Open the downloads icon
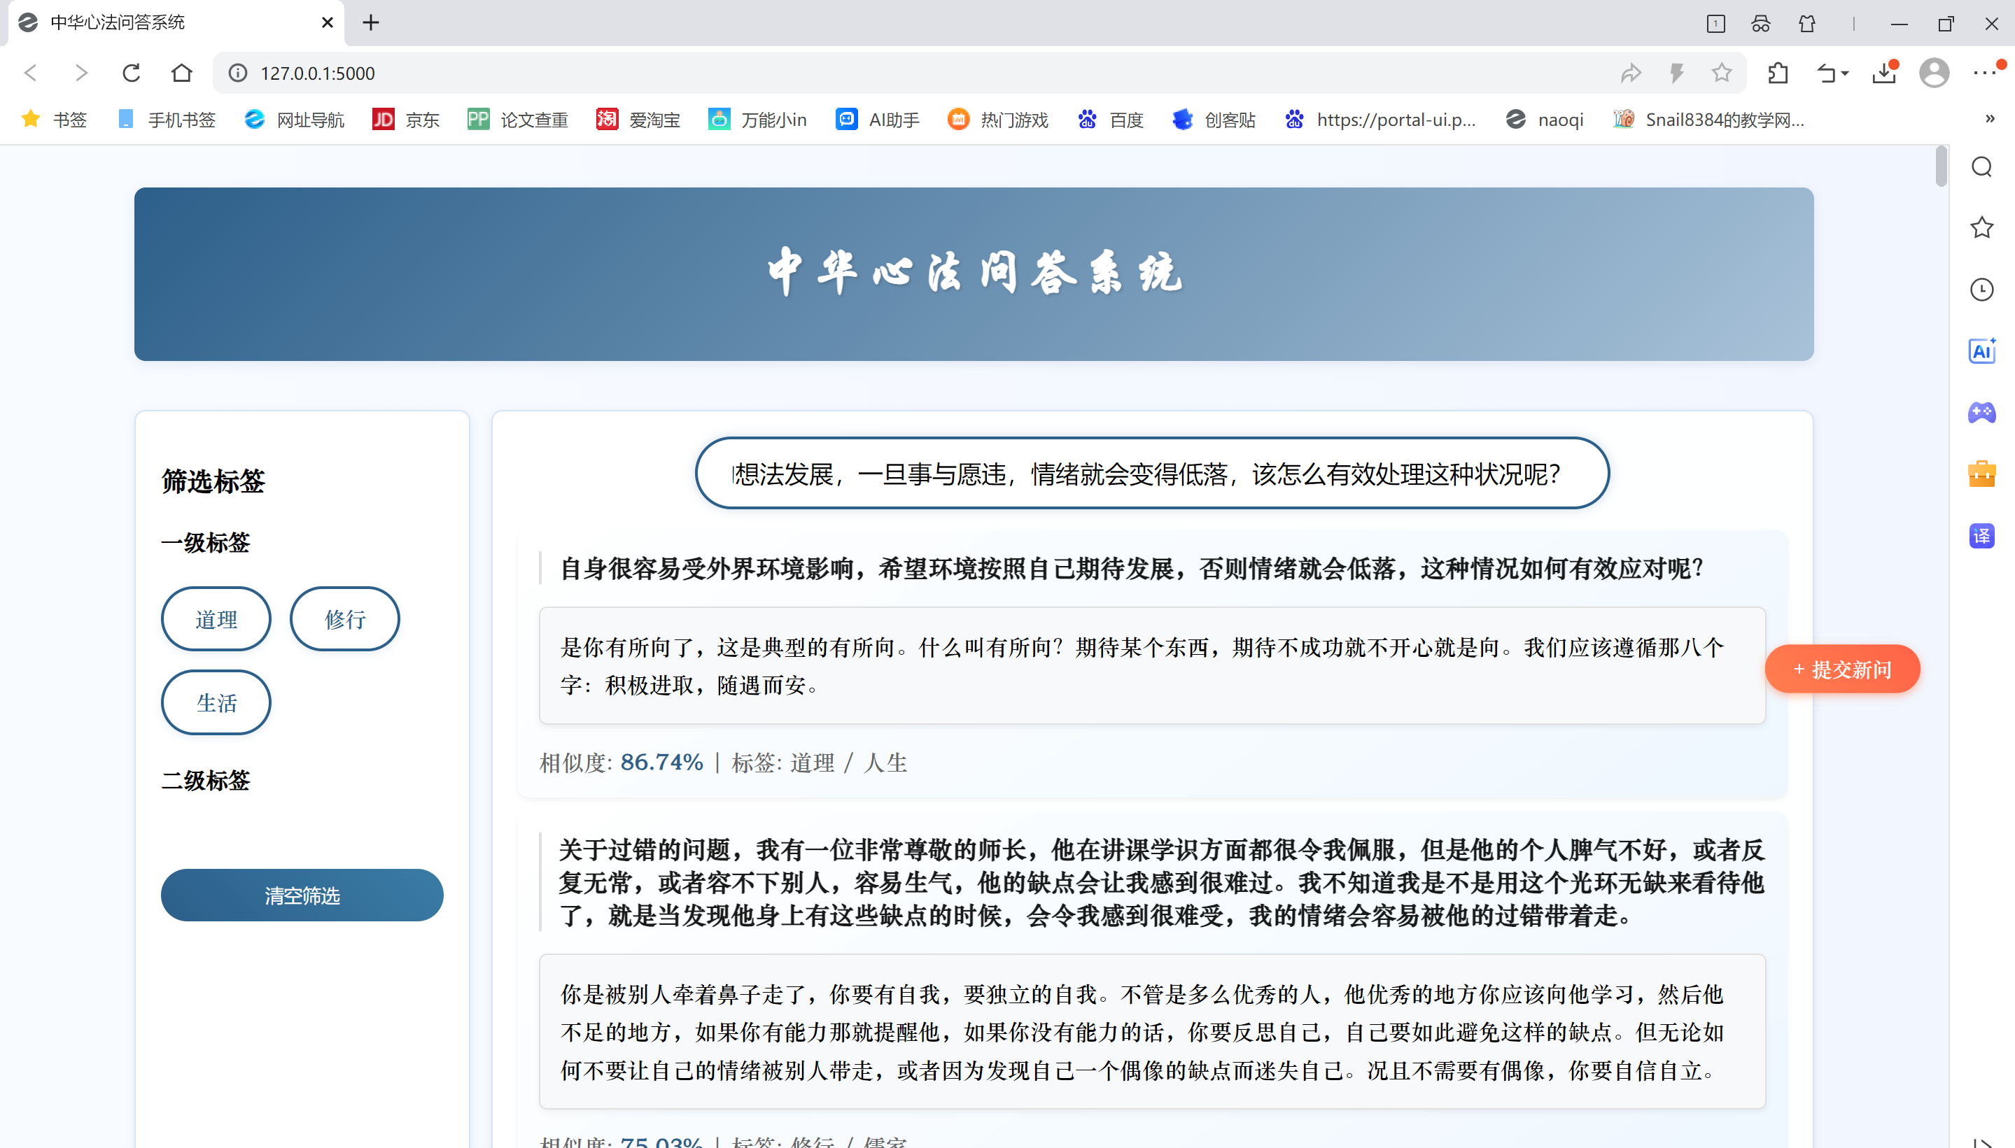 [1884, 73]
